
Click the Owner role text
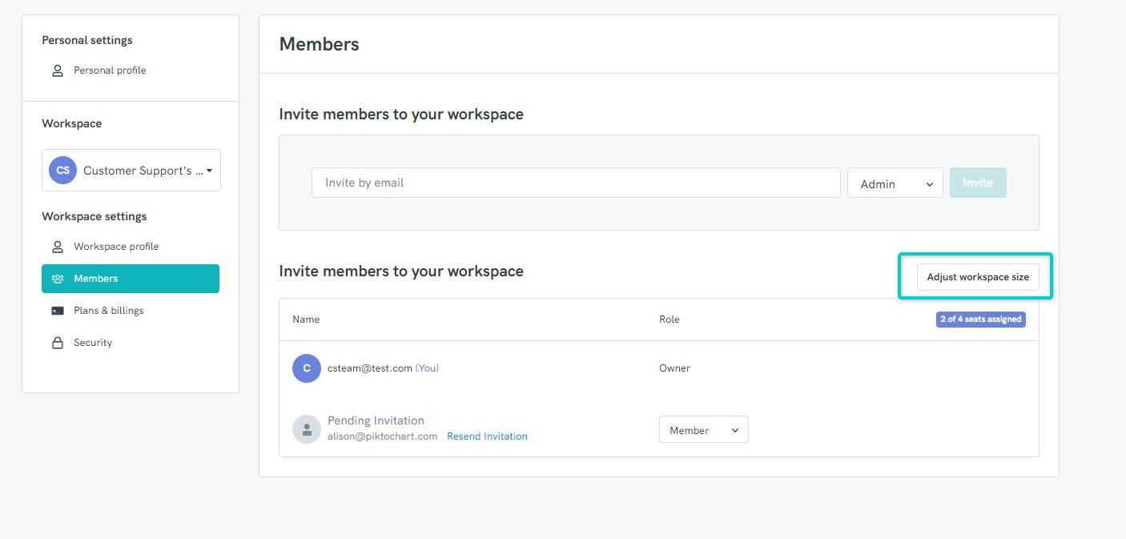674,368
